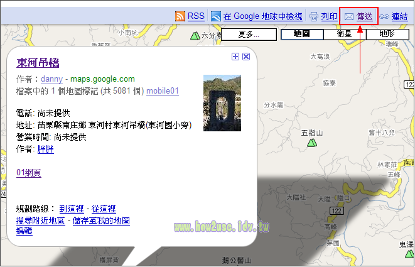The height and width of the screenshot is (267, 415).
Task: Click the Google Earth view icon
Action: pyautogui.click(x=216, y=16)
